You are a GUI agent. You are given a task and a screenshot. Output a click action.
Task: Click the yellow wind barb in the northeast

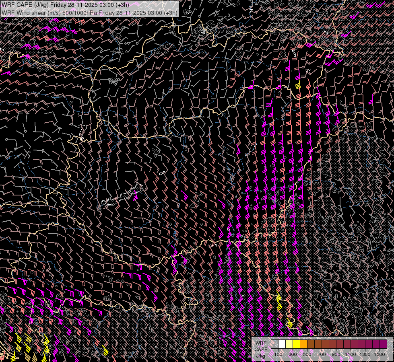click(x=298, y=85)
